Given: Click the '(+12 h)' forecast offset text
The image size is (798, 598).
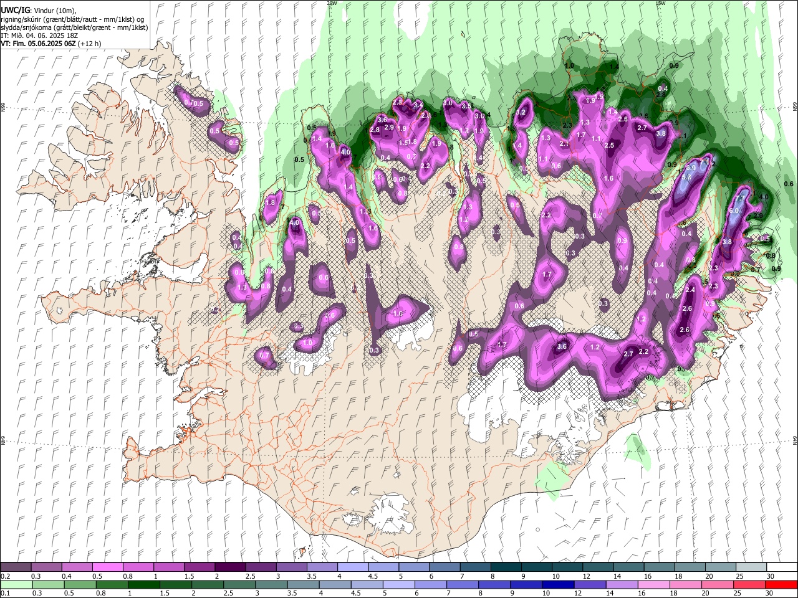Looking at the screenshot, I should pos(90,44).
